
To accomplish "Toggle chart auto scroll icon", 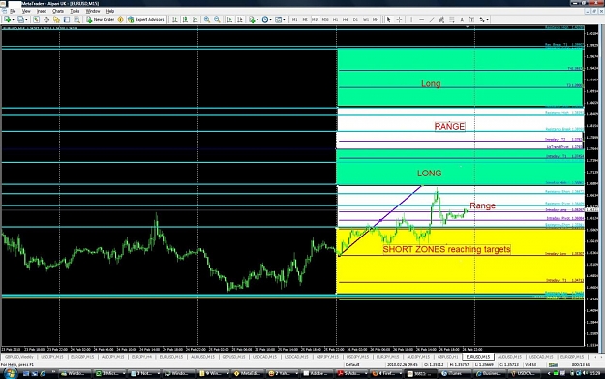I will [x=229, y=19].
